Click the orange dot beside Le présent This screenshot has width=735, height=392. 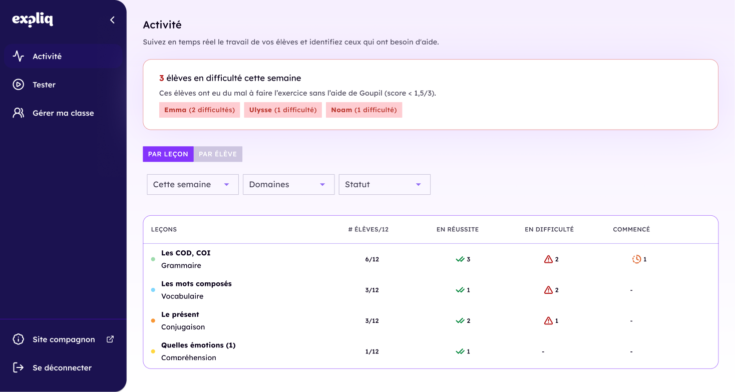coord(153,321)
